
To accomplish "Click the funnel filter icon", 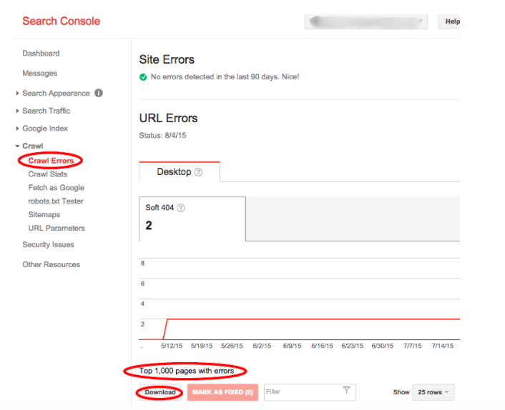I will [x=346, y=391].
